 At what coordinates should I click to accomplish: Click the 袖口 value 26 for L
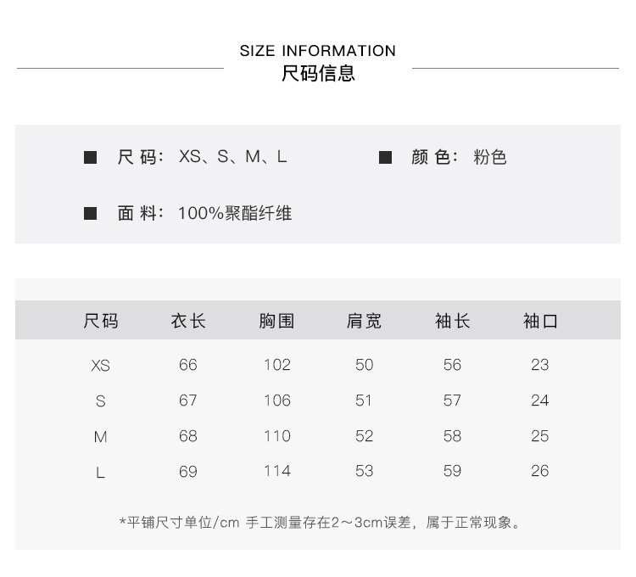click(x=540, y=471)
